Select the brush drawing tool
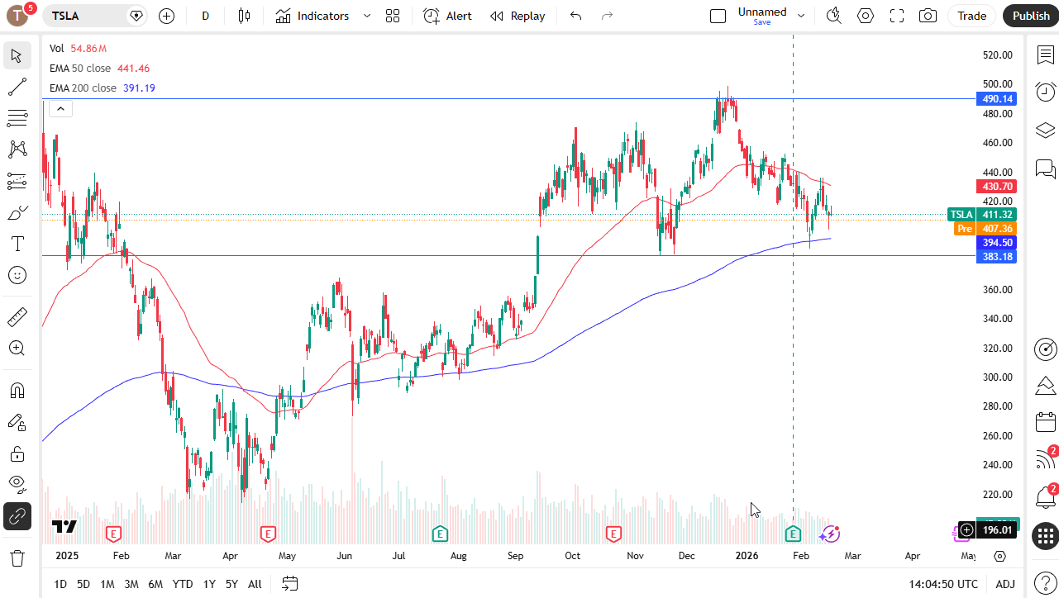 point(17,212)
